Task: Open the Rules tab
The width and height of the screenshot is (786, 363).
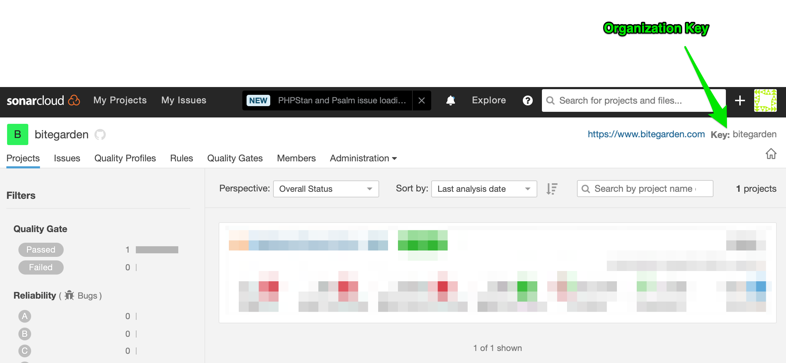Action: [181, 158]
